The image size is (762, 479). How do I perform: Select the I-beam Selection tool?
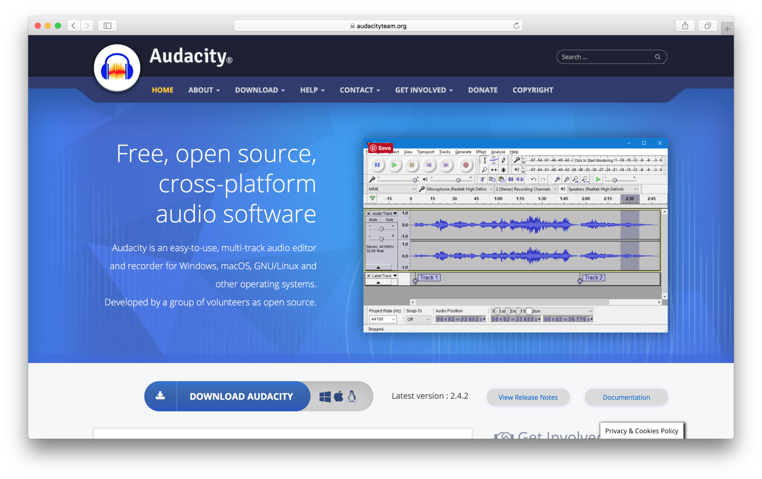tap(484, 160)
